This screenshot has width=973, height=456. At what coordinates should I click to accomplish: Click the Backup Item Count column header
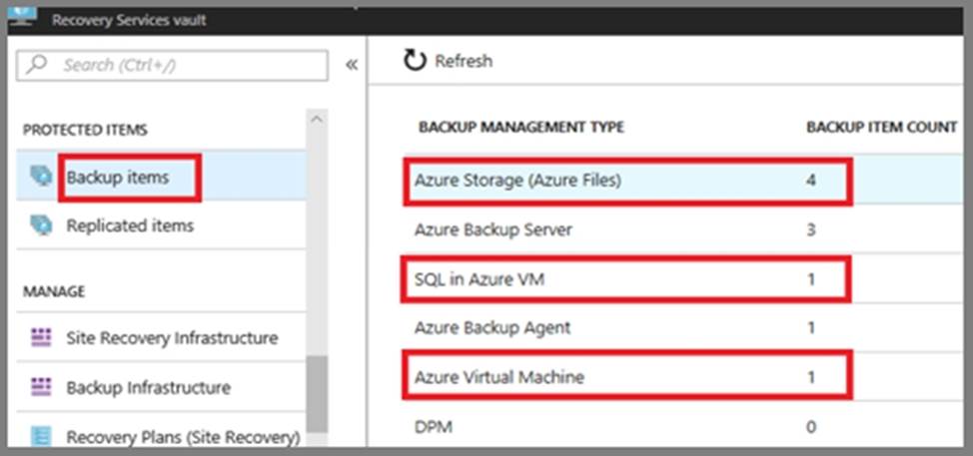pyautogui.click(x=881, y=128)
